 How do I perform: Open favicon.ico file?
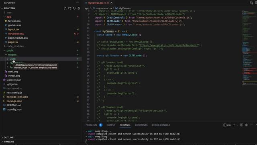[14, 21]
